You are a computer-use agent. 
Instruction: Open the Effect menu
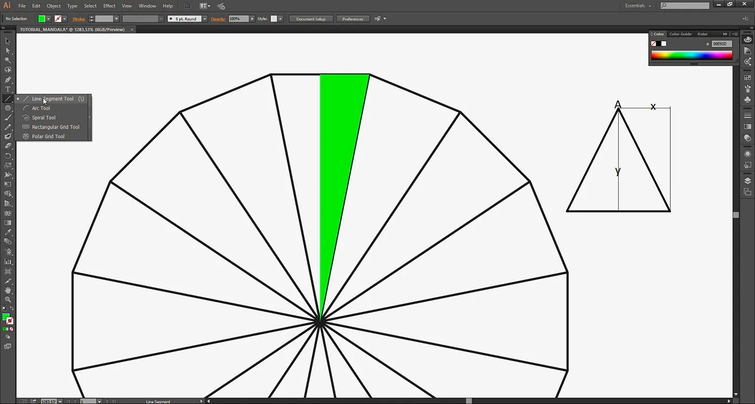click(109, 6)
